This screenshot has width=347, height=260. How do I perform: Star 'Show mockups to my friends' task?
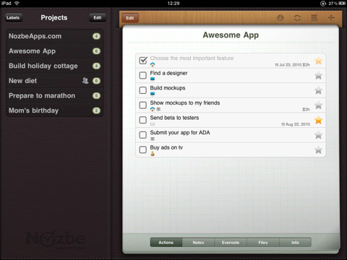318,105
